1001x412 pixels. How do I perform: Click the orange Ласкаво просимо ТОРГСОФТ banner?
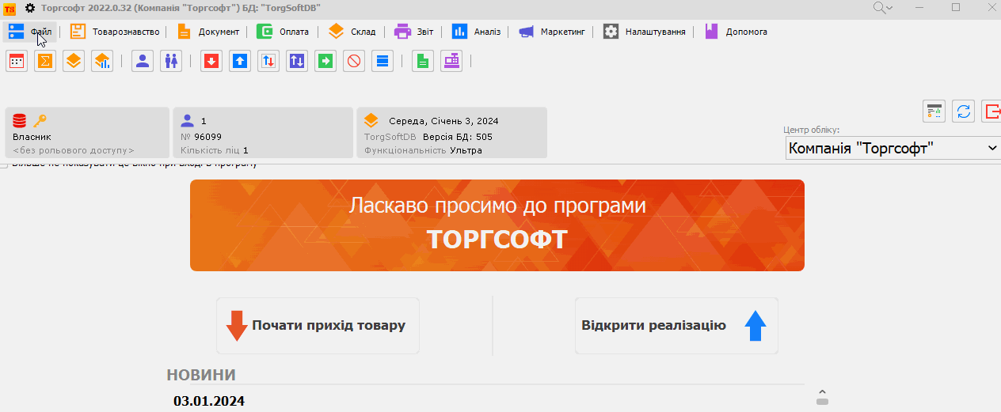point(497,225)
